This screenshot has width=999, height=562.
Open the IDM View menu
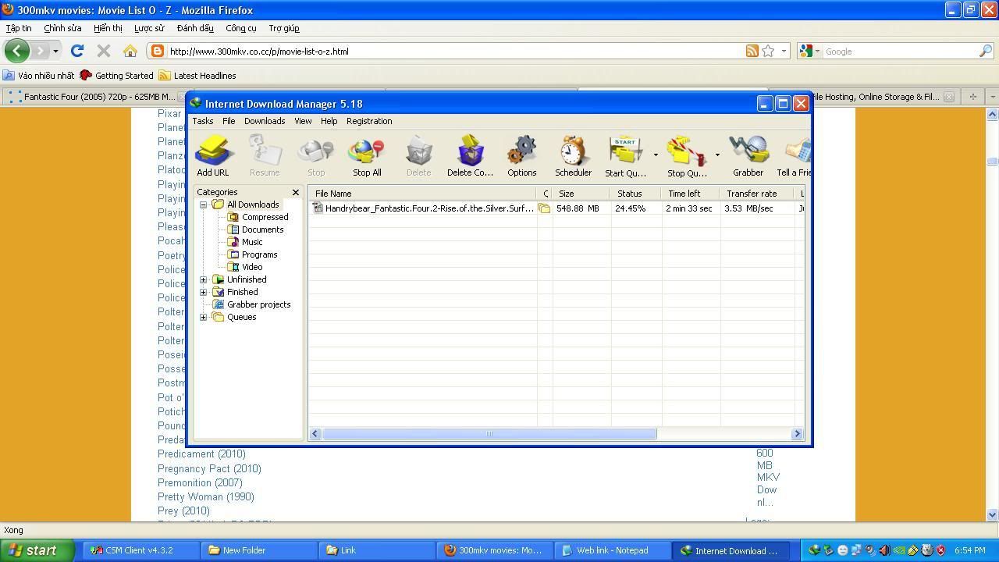click(x=303, y=121)
